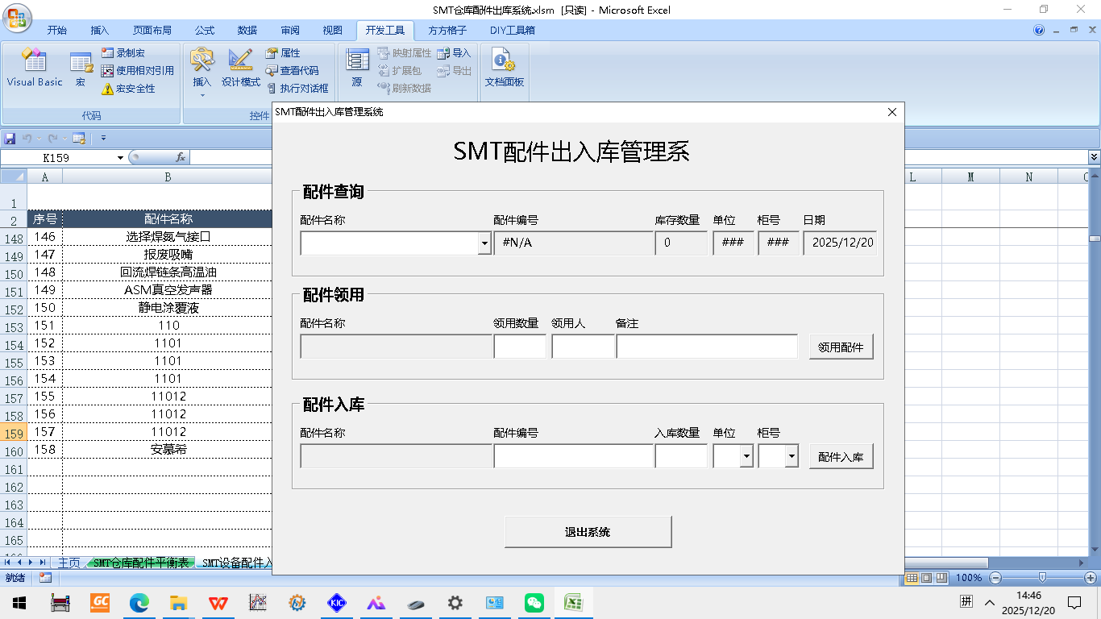Switch to the 公式 ribbon tab
The image size is (1101, 619).
point(204,31)
